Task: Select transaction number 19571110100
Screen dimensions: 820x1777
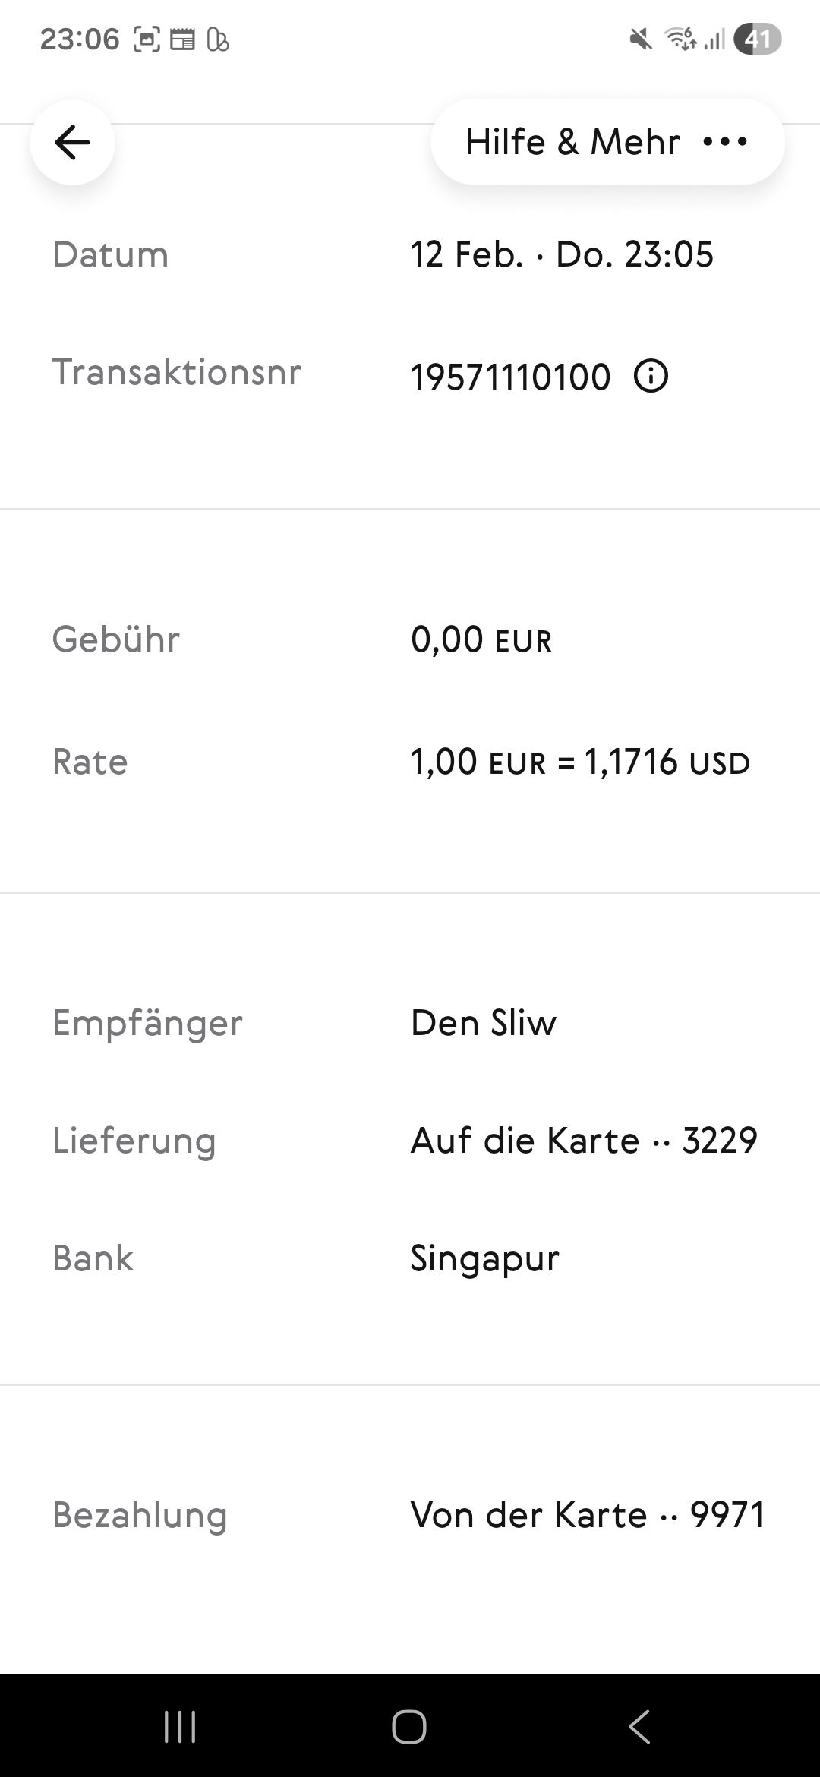Action: pos(510,377)
